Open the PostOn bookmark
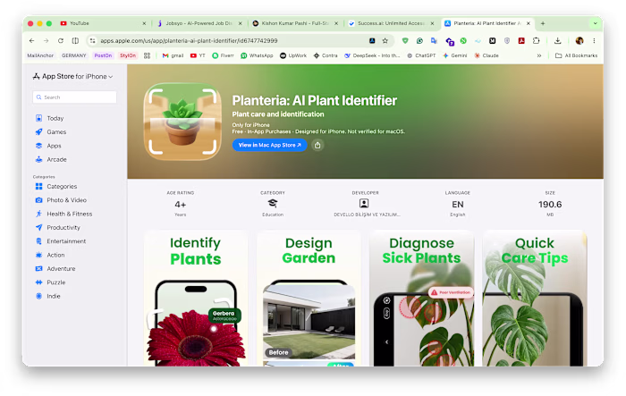 tap(103, 55)
